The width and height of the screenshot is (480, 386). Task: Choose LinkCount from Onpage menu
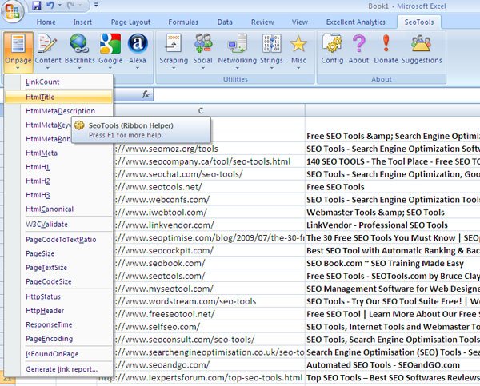click(58, 82)
